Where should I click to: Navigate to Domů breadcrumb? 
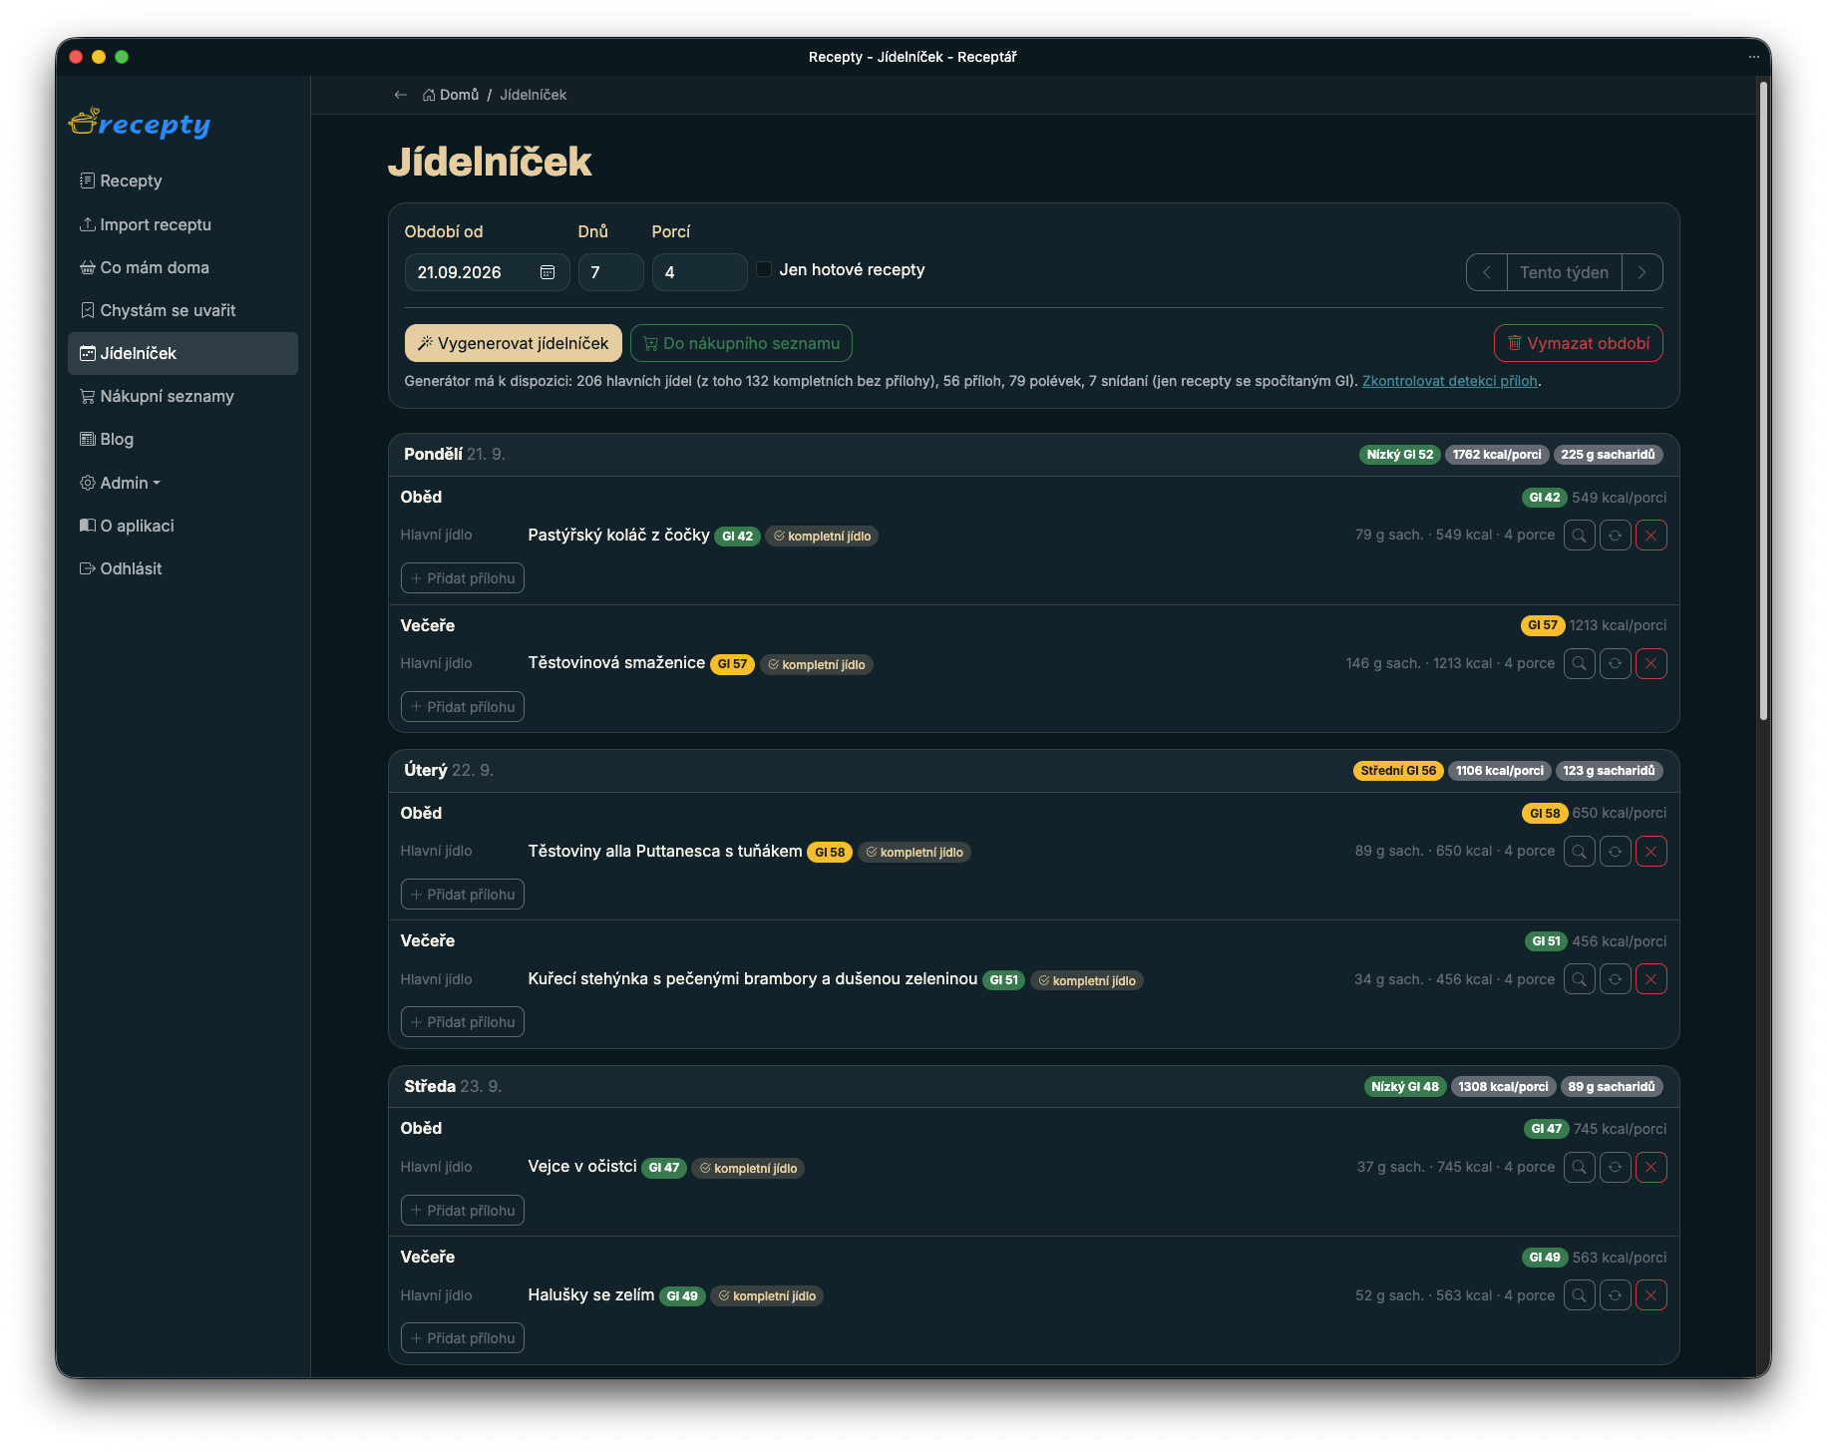[451, 95]
